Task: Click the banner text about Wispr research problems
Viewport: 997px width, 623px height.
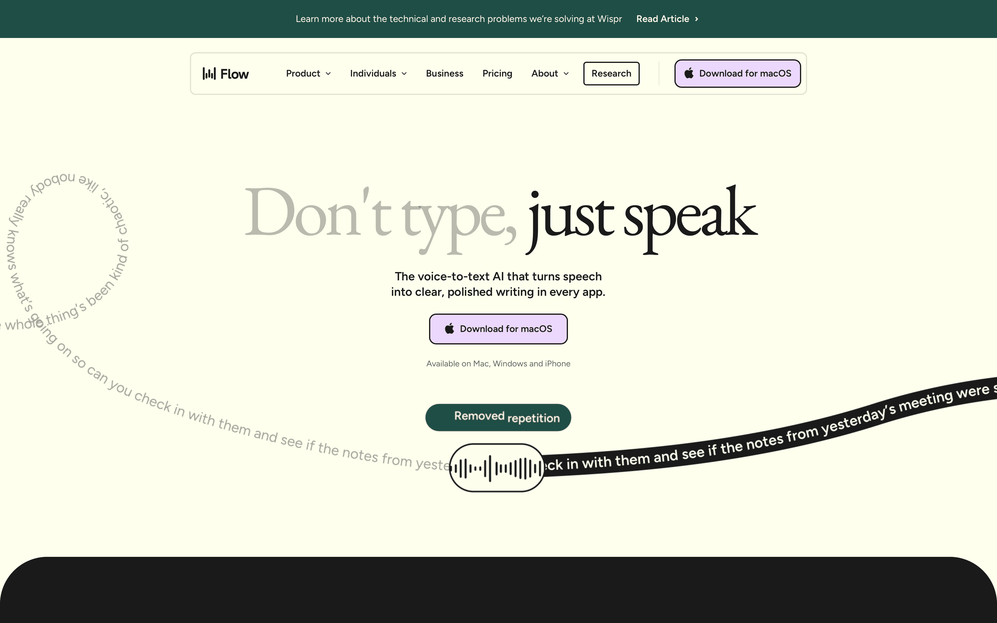Action: click(x=458, y=19)
